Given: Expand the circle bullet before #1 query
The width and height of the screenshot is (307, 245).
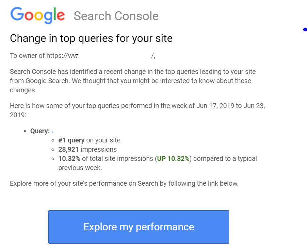Looking at the screenshot, I should pos(52,140).
